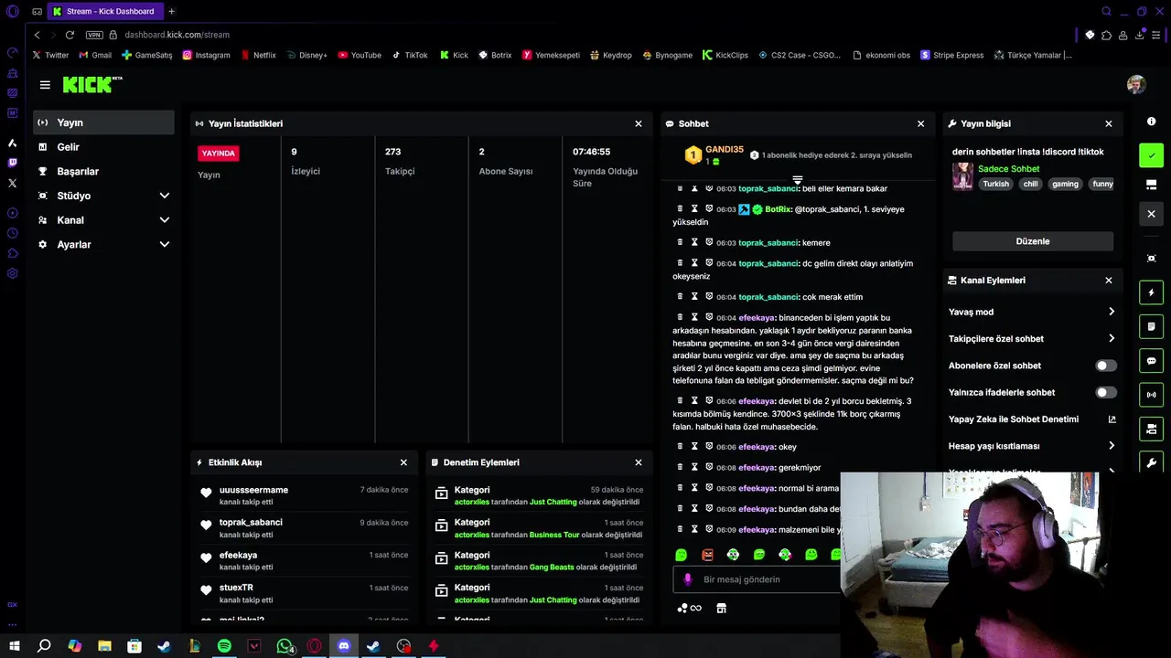Close the Sohbet panel
The image size is (1171, 658).
tap(921, 123)
